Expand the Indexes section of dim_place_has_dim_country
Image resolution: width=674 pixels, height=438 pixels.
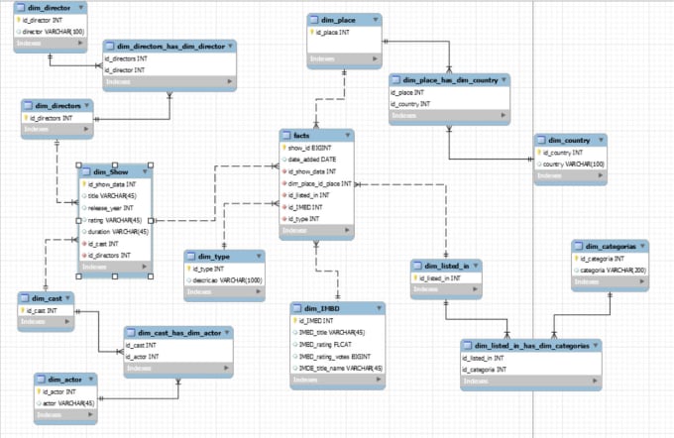(x=503, y=116)
